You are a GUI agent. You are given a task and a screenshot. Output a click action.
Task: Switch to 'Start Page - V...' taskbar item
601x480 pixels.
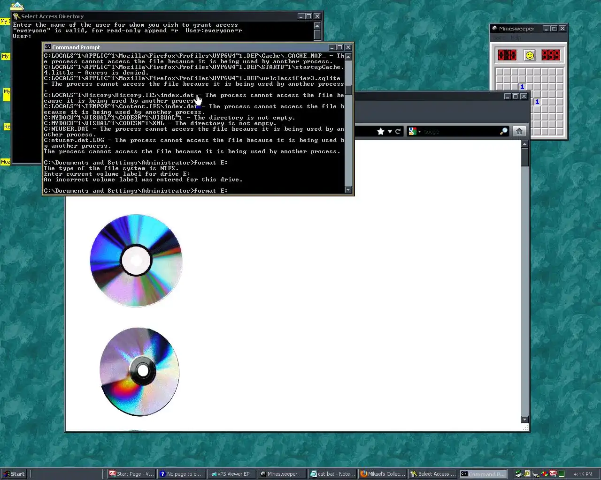(x=131, y=474)
